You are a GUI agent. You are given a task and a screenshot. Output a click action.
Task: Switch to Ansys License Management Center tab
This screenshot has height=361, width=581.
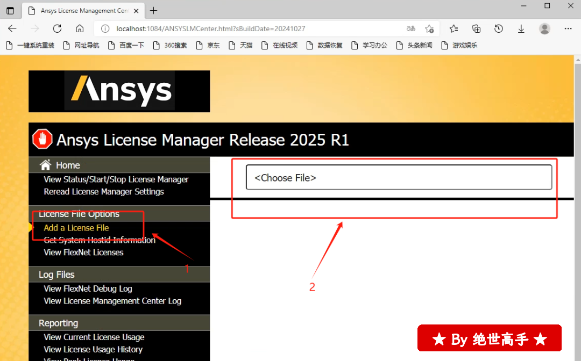(81, 10)
